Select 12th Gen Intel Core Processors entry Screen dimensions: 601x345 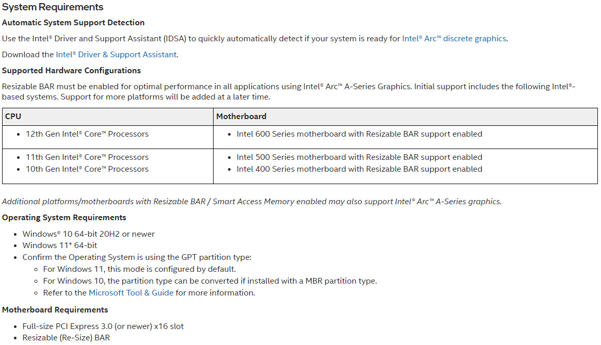(87, 134)
